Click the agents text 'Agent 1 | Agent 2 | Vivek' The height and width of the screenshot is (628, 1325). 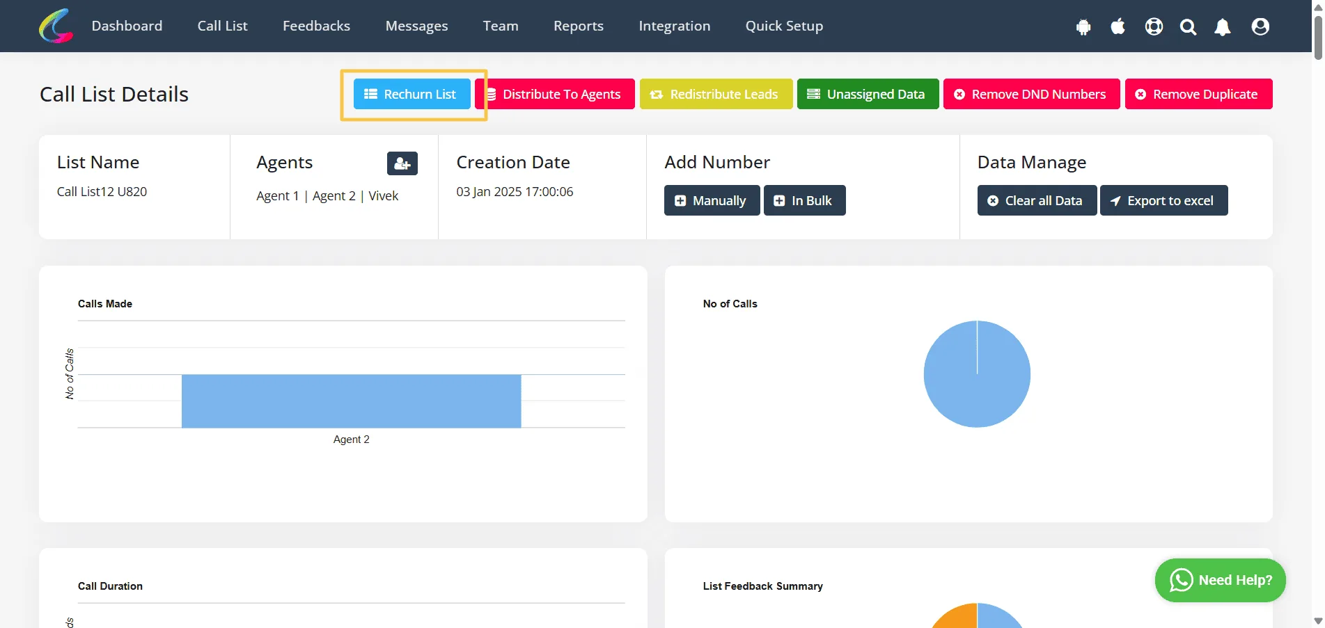pos(327,196)
